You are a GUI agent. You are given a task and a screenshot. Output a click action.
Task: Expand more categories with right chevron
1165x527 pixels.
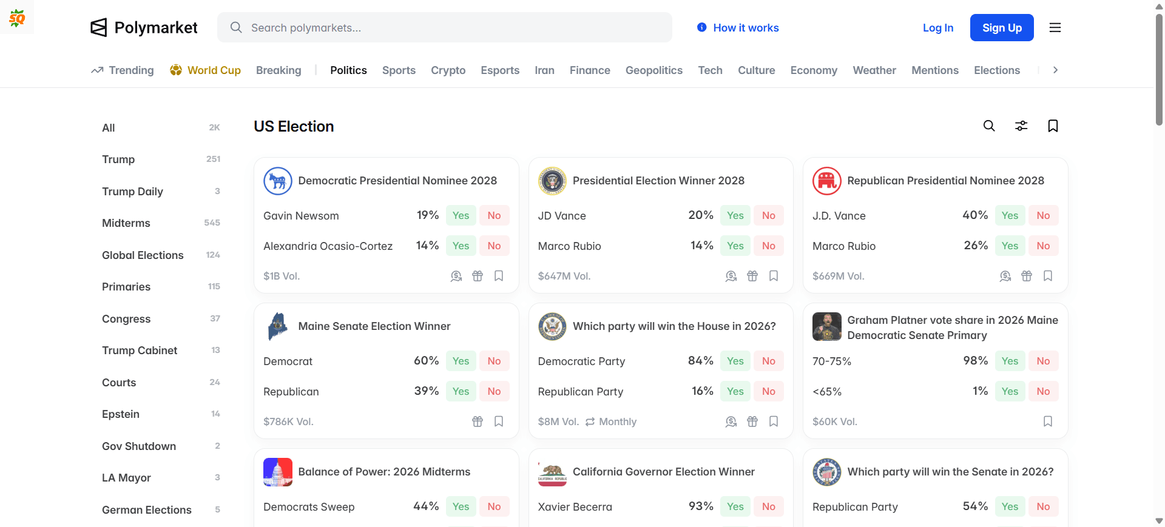coord(1055,70)
